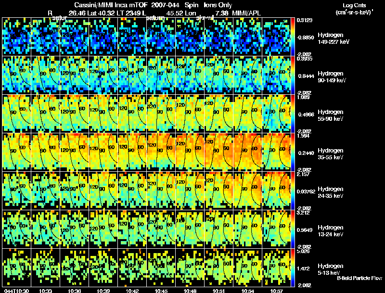The image size is (385, 293).
Task: Select the 10:45 time marker on the axis
Action: pyautogui.click(x=161, y=291)
